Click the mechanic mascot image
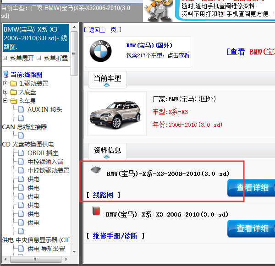Image resolution: width=275 pixels, height=266 pixels. point(159,11)
